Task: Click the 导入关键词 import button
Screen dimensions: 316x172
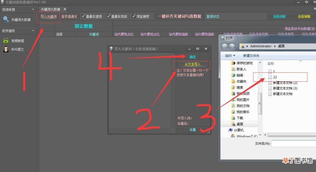Action: point(49,17)
